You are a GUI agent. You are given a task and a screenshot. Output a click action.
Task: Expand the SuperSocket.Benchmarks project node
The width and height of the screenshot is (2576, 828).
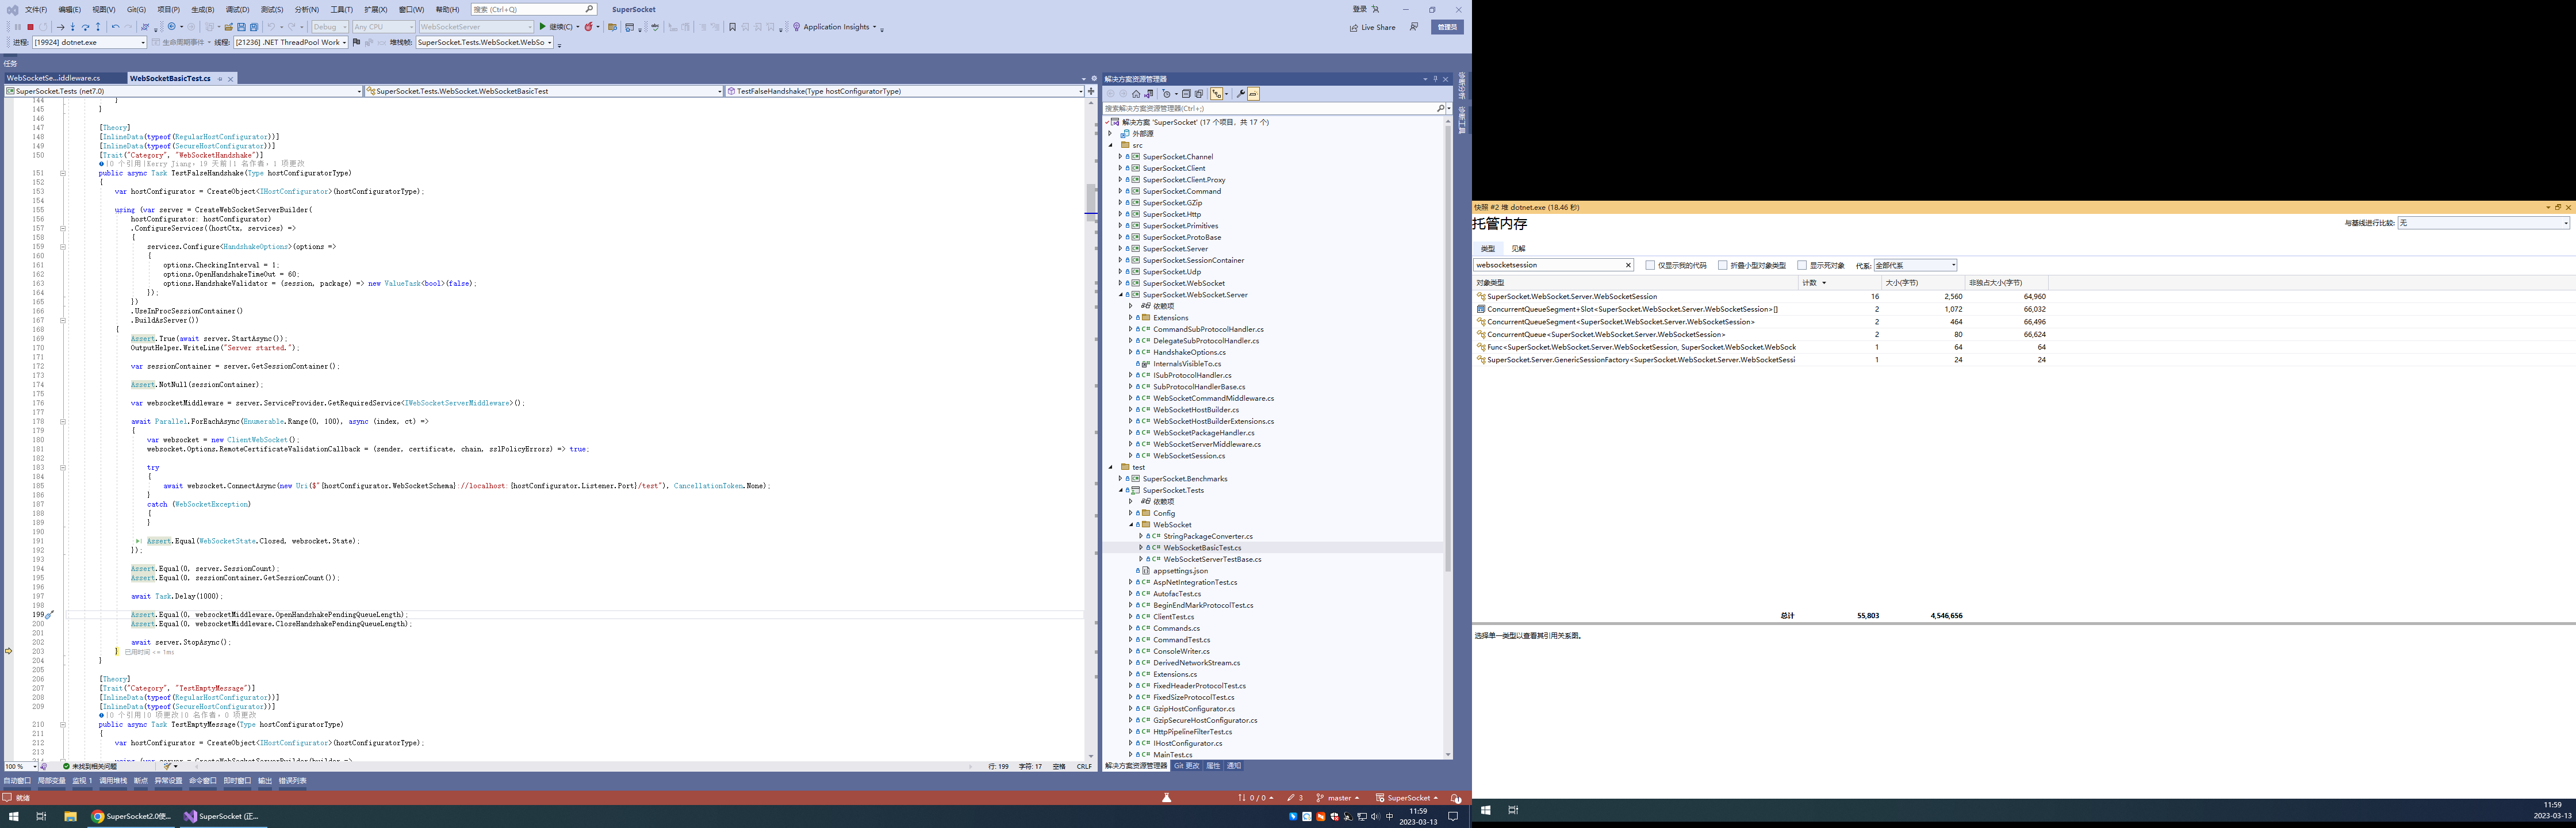click(x=1121, y=479)
